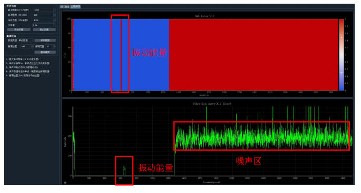361x193 pixels.
Task: Click the auto-range 'A' icon on vibration curve
Action: coord(65,182)
